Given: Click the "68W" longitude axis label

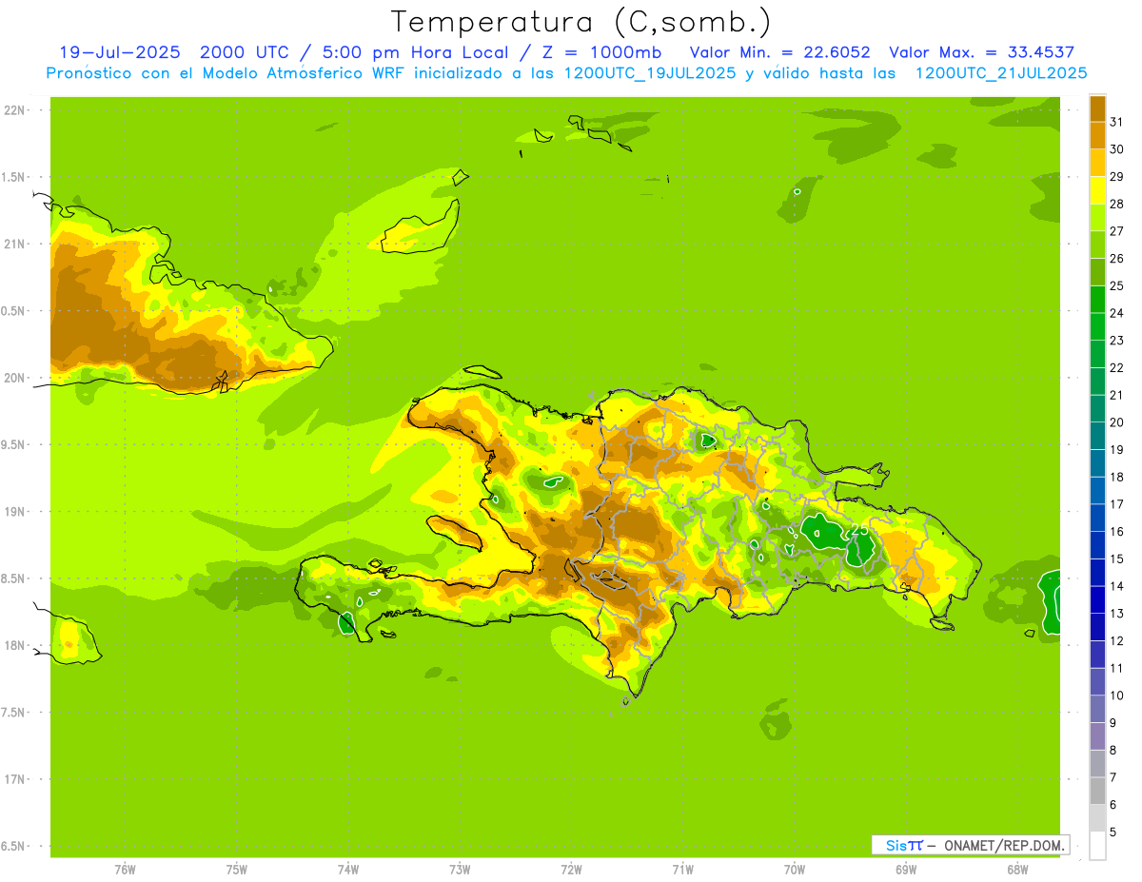Looking at the screenshot, I should [x=1017, y=870].
